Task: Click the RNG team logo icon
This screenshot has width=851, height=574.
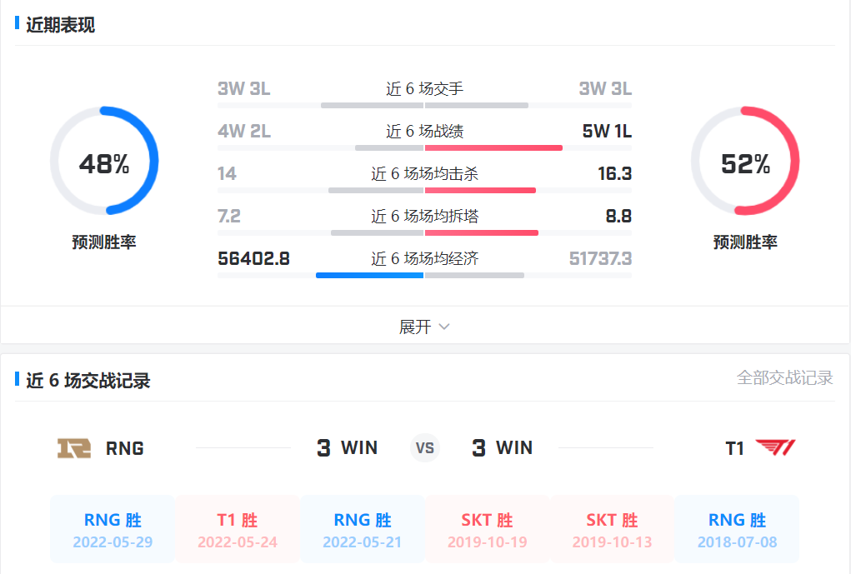Action: [x=73, y=448]
